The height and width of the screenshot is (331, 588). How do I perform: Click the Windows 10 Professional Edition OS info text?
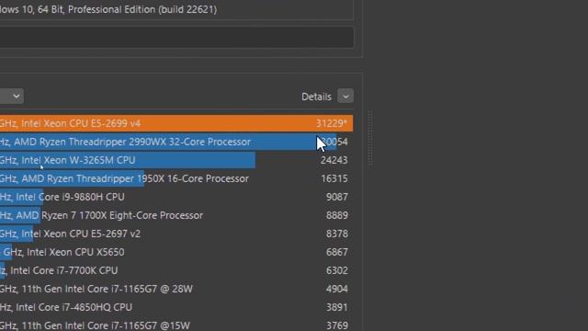pos(108,9)
